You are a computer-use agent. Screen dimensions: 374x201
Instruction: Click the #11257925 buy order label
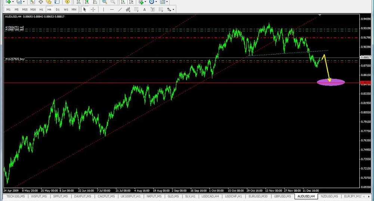[15, 59]
